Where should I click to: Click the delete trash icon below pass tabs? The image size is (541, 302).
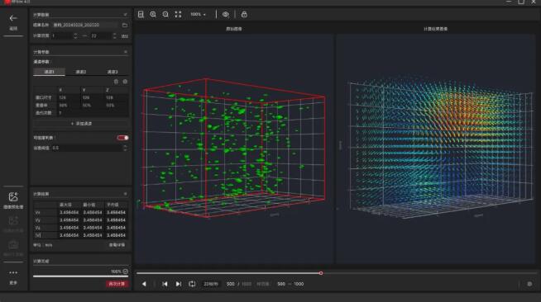[117, 82]
